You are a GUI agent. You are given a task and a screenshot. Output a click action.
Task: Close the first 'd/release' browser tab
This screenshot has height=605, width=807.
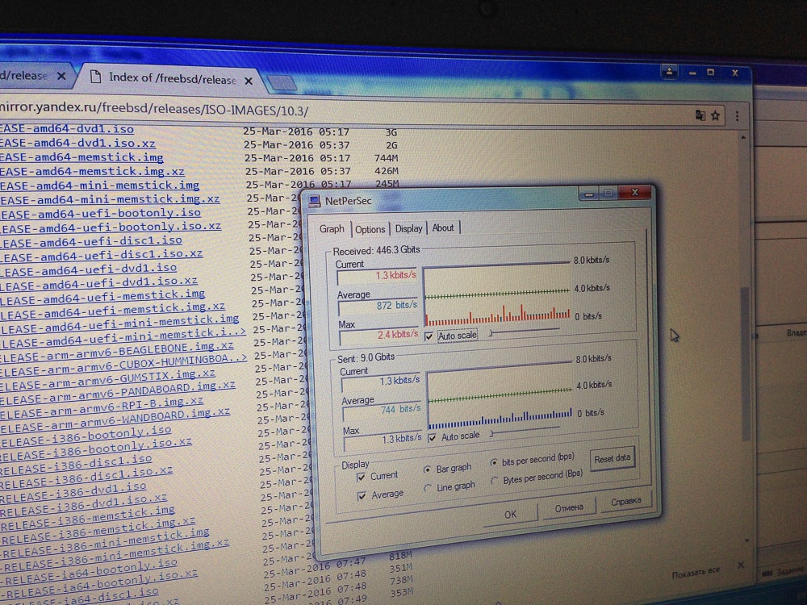[x=61, y=76]
